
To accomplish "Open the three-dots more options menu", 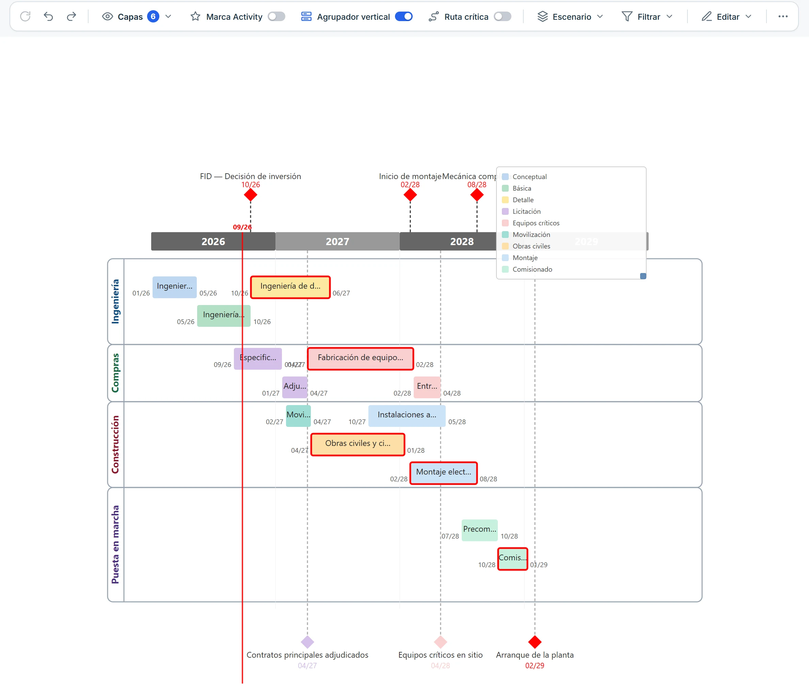I will (782, 16).
